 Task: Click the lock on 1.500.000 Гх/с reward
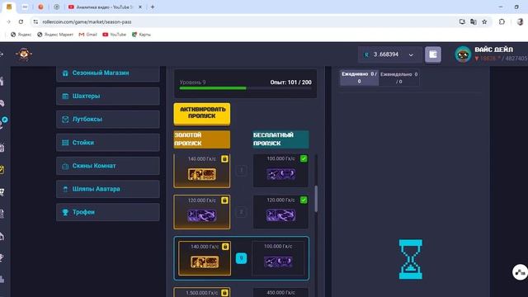click(225, 293)
